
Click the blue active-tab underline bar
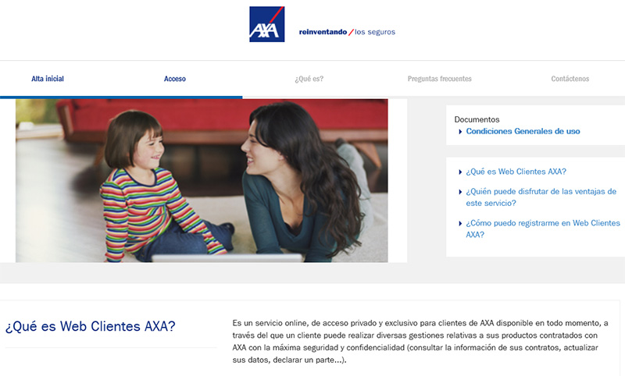[x=121, y=97]
